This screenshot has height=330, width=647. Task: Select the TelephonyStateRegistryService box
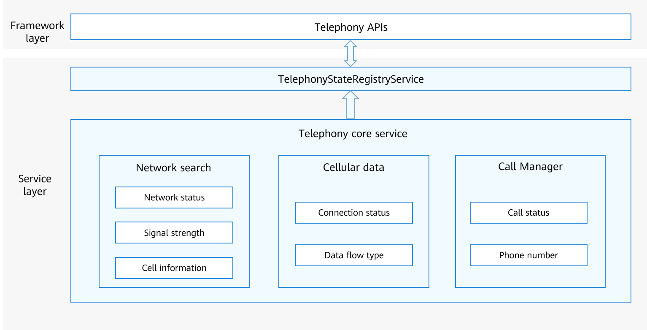(x=350, y=79)
